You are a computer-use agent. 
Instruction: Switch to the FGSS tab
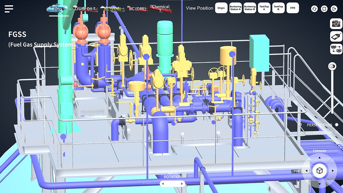click(59, 9)
